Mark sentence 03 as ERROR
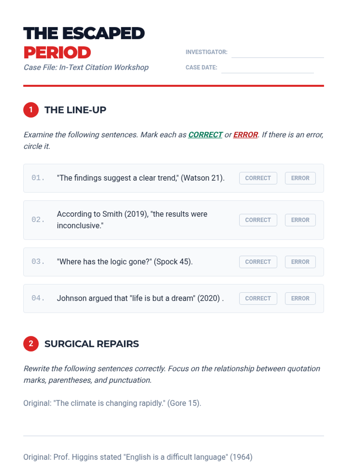This screenshot has width=347, height=462. (300, 262)
